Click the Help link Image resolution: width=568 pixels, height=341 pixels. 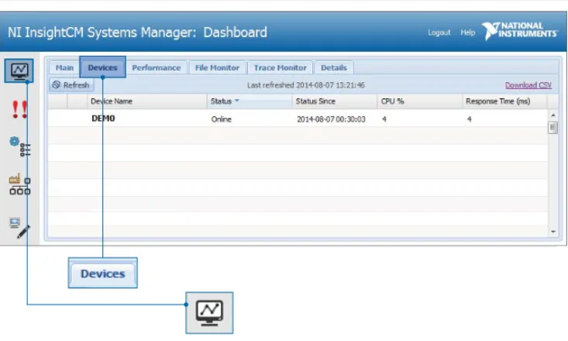click(x=468, y=33)
